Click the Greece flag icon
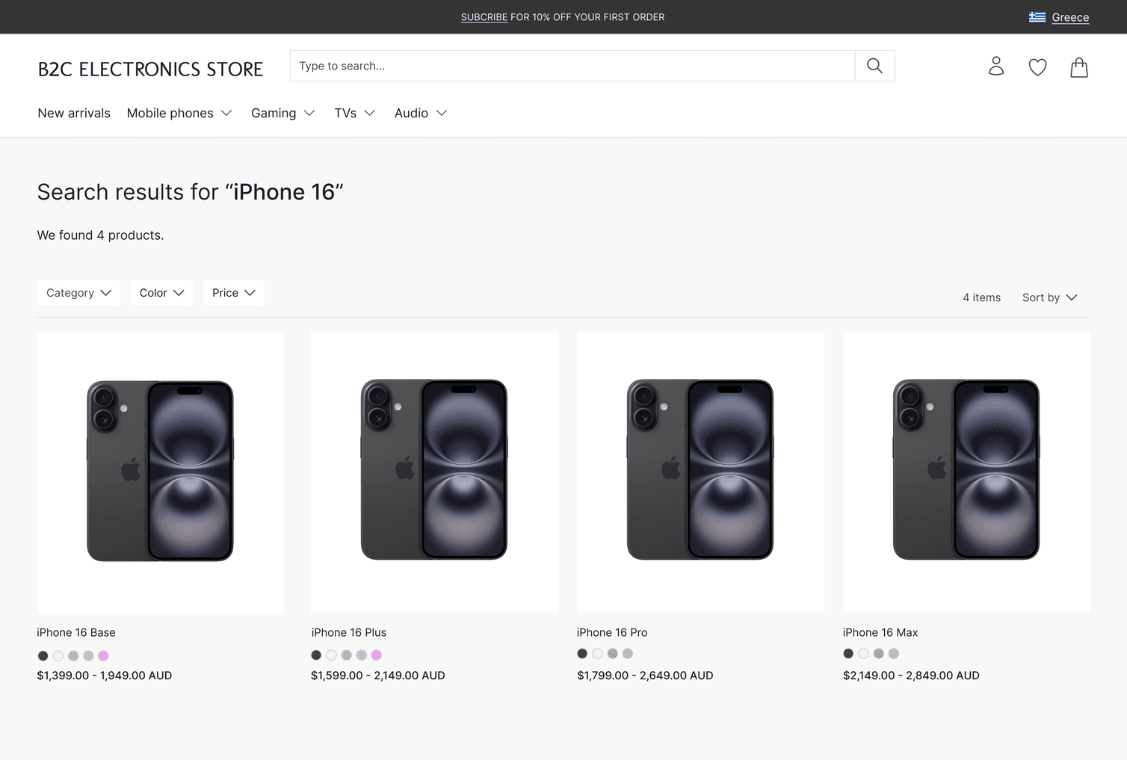The image size is (1127, 760). click(1037, 17)
